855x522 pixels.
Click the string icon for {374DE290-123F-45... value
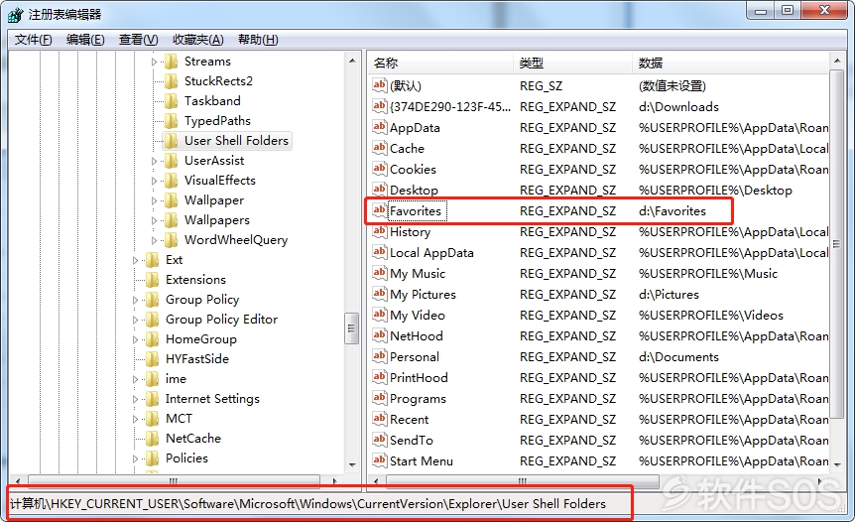pyautogui.click(x=380, y=106)
